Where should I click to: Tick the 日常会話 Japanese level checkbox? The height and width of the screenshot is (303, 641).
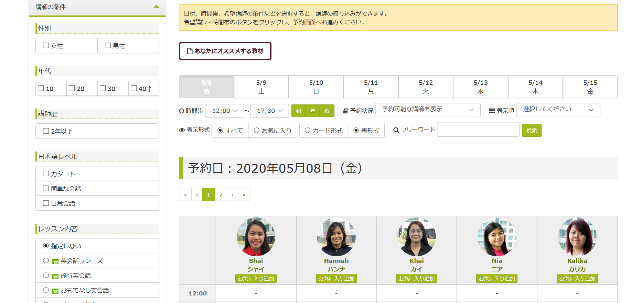(x=46, y=203)
